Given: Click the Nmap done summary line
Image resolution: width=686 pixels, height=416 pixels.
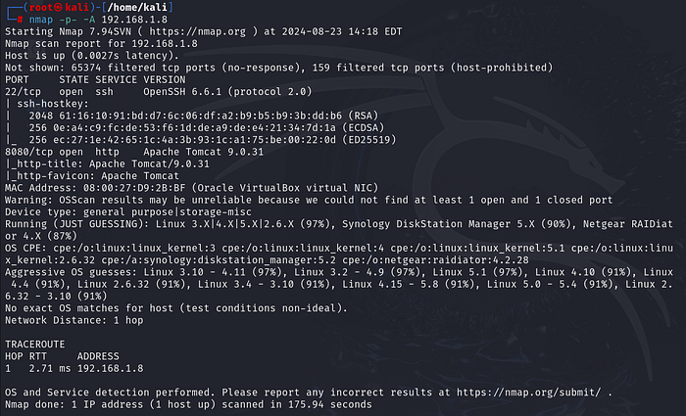Looking at the screenshot, I should coord(188,404).
